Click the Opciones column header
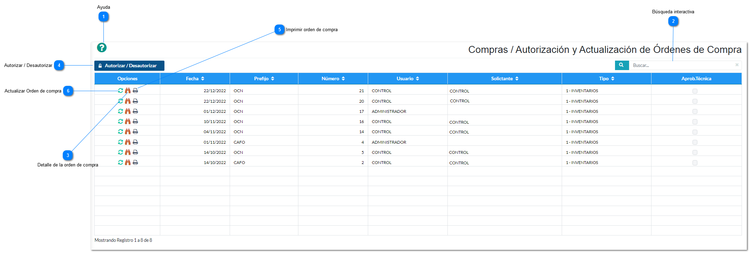This screenshot has height=253, width=750. 127,78
